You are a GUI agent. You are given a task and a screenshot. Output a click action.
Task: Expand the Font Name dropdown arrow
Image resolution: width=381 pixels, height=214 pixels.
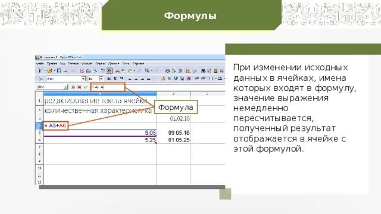click(x=83, y=78)
